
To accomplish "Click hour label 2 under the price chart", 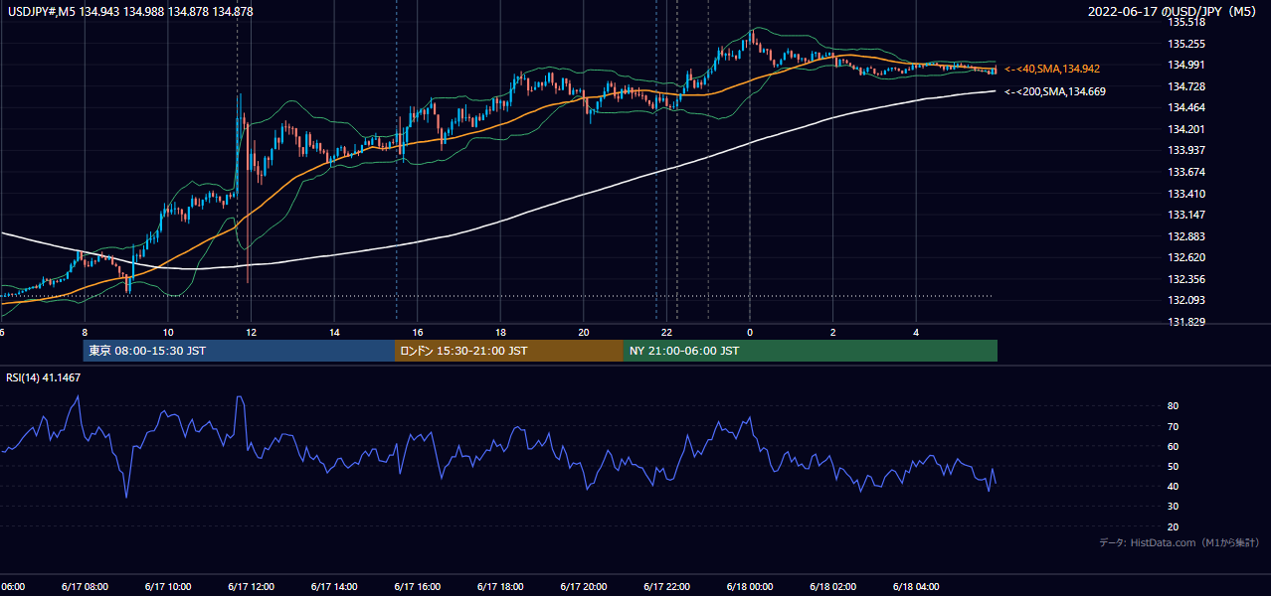I will (x=833, y=332).
